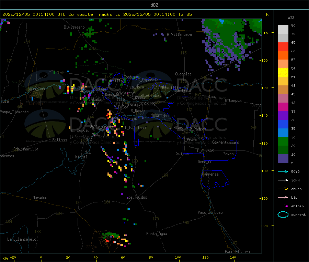Select the bright yellow 54 dBZ swatch
Image resolution: width=309 pixels, height=262 pixels.
tap(283, 73)
